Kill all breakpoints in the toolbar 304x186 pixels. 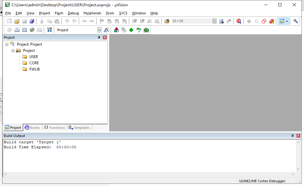(x=271, y=21)
